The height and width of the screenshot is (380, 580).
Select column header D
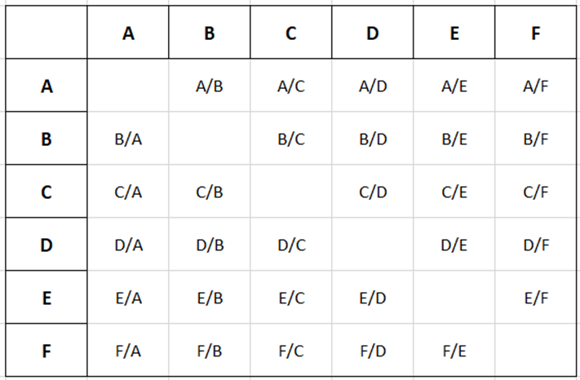coord(373,33)
